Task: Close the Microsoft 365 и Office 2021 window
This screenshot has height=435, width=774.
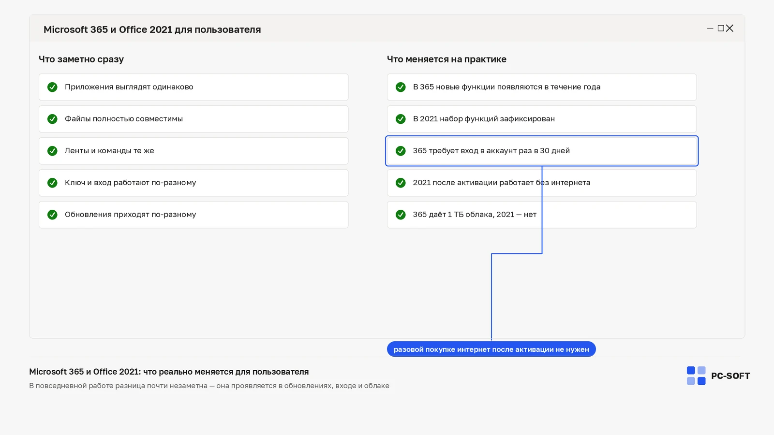Action: (x=730, y=29)
